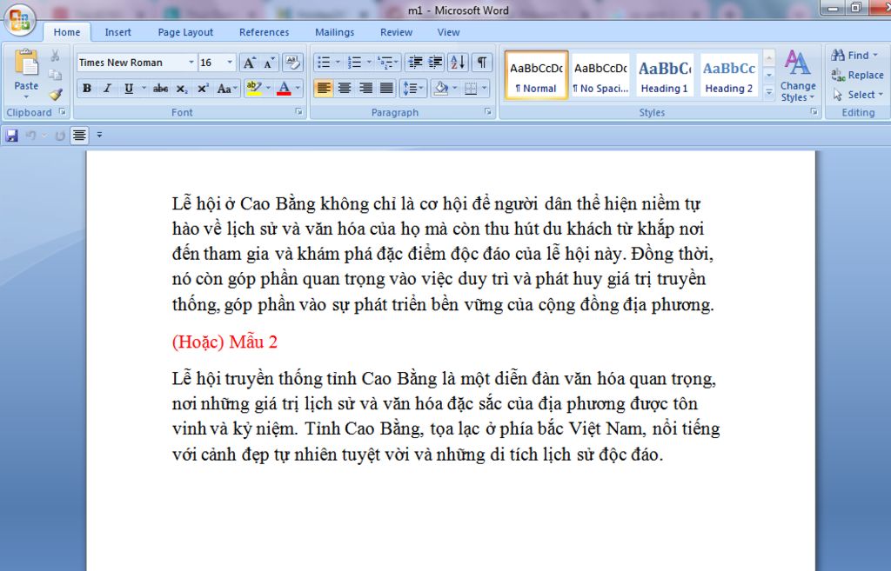Grow font size with larger A

pos(249,63)
